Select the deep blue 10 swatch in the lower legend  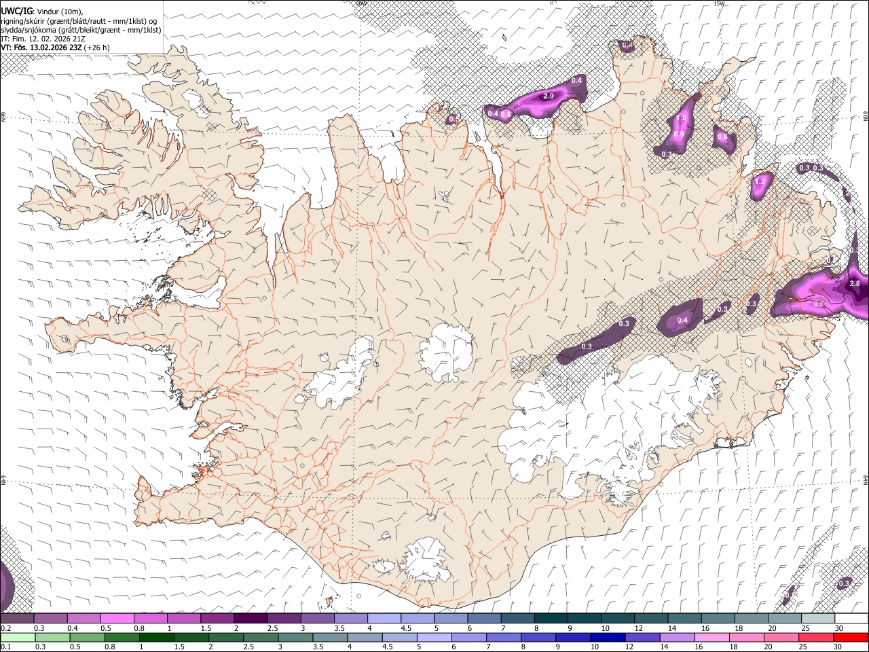coord(607,638)
